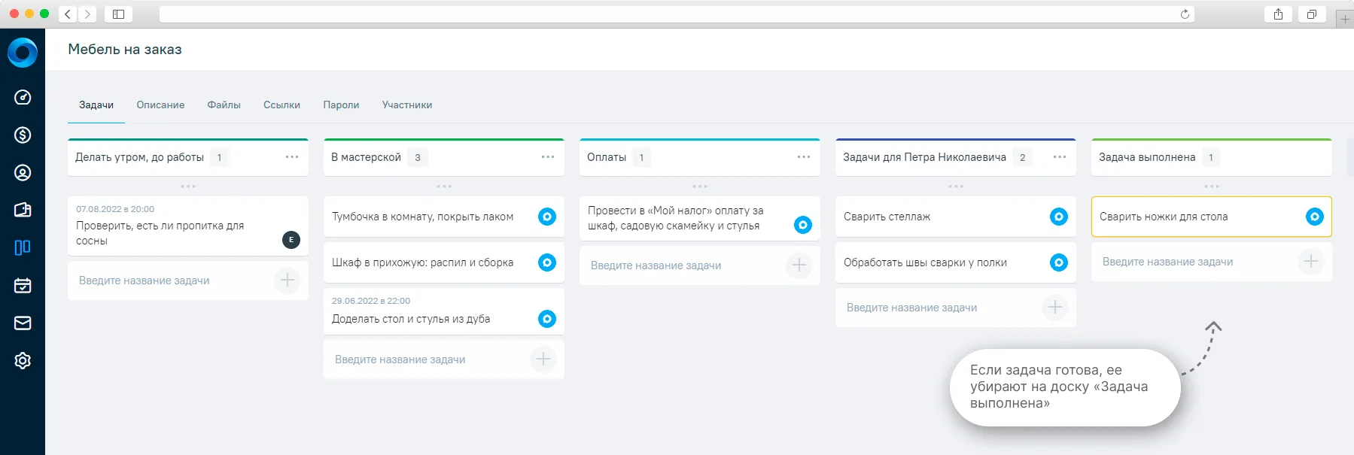Click the dark "E" avatar on the пропитка task
The height and width of the screenshot is (455, 1354).
(291, 240)
